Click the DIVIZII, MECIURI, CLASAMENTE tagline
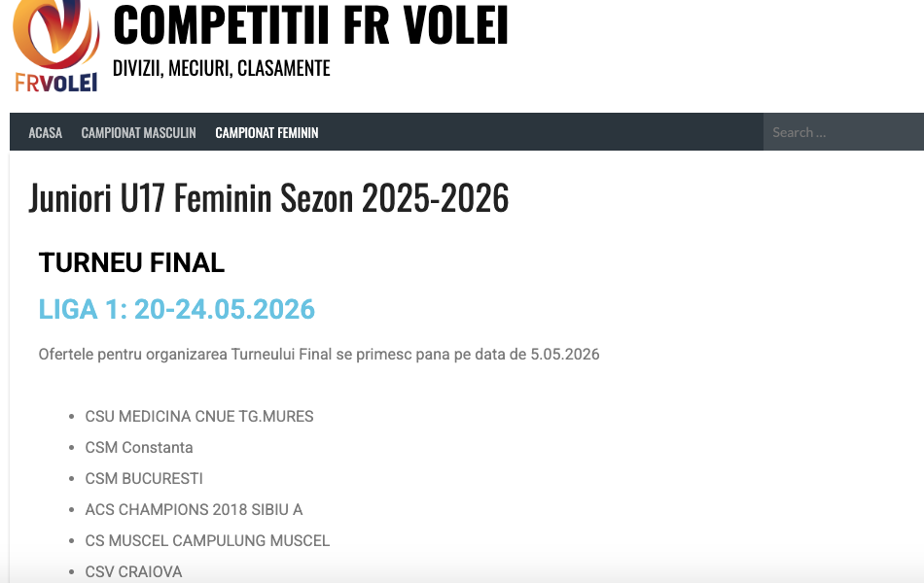The width and height of the screenshot is (924, 583). [x=222, y=68]
